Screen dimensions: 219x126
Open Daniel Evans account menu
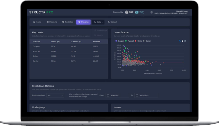point(182,11)
